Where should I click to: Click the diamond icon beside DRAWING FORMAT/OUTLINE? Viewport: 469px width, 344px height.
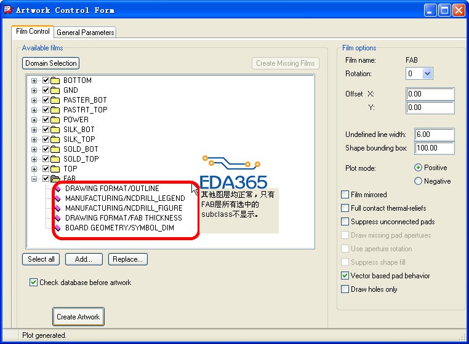coord(58,189)
